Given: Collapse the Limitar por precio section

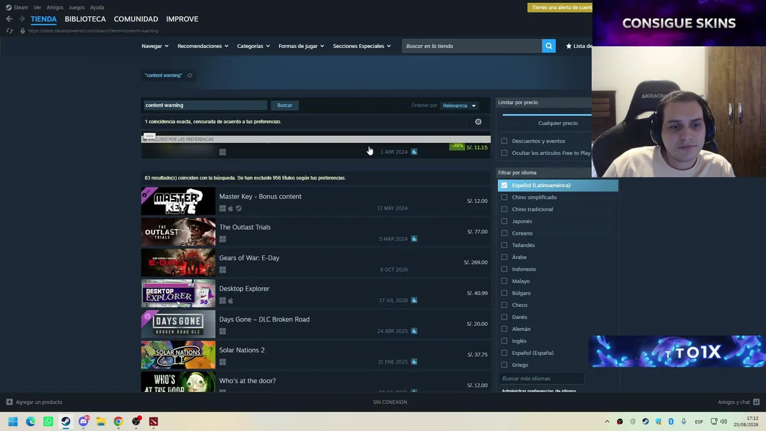Looking at the screenshot, I should coord(545,102).
